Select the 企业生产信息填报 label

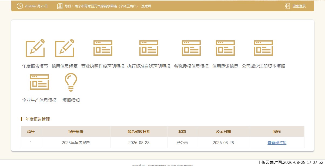39,100
